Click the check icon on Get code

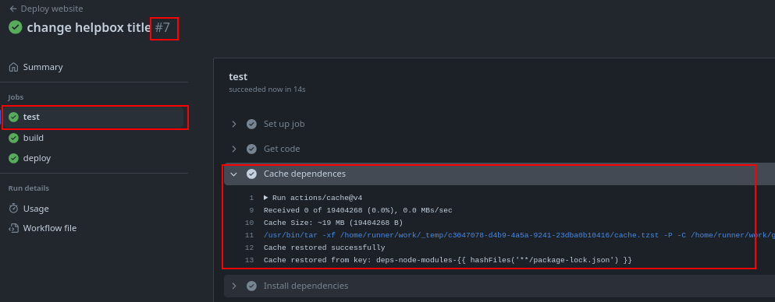click(251, 149)
